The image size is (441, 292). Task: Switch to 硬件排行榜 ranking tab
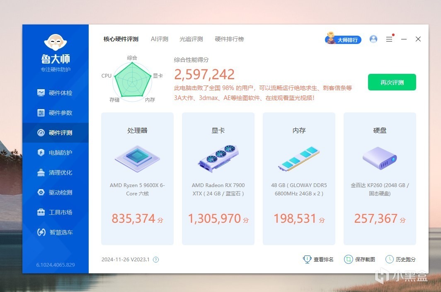click(x=229, y=39)
